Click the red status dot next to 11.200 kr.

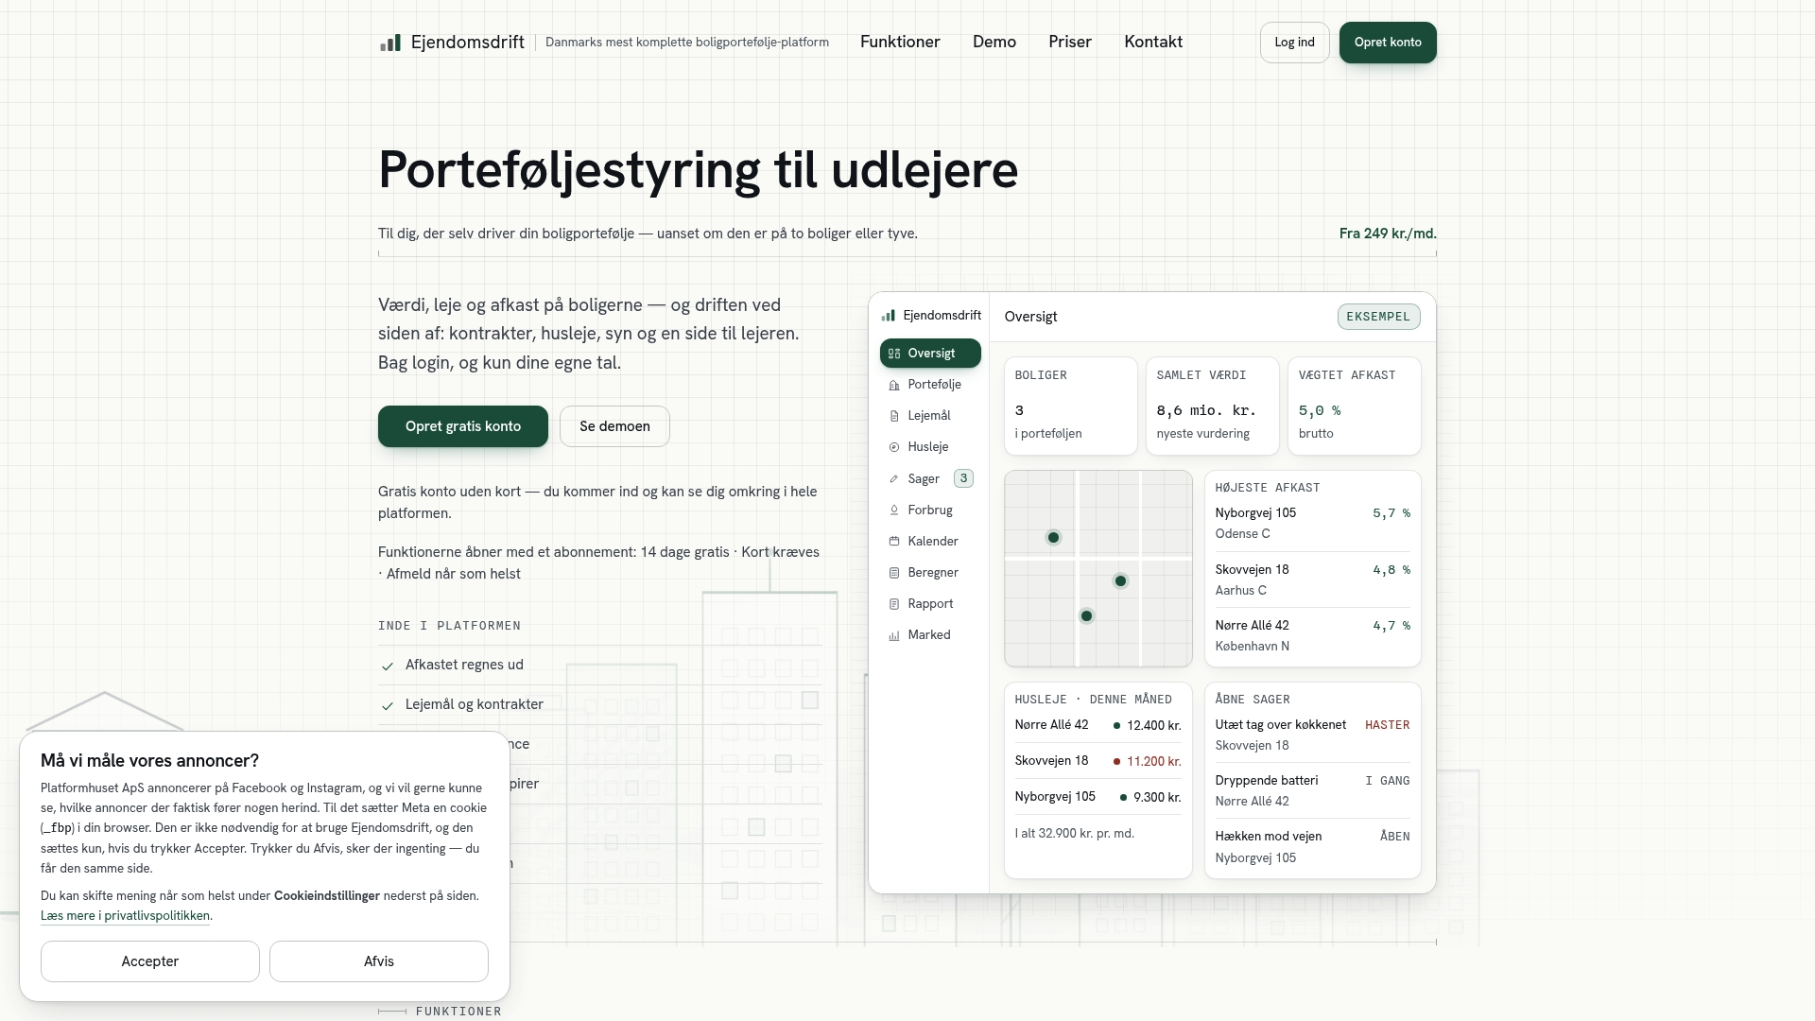click(x=1116, y=762)
